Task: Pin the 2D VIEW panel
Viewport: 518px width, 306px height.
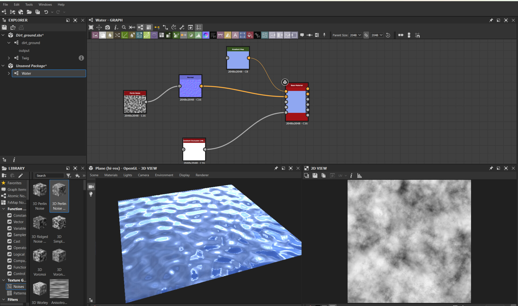Action: [x=491, y=168]
